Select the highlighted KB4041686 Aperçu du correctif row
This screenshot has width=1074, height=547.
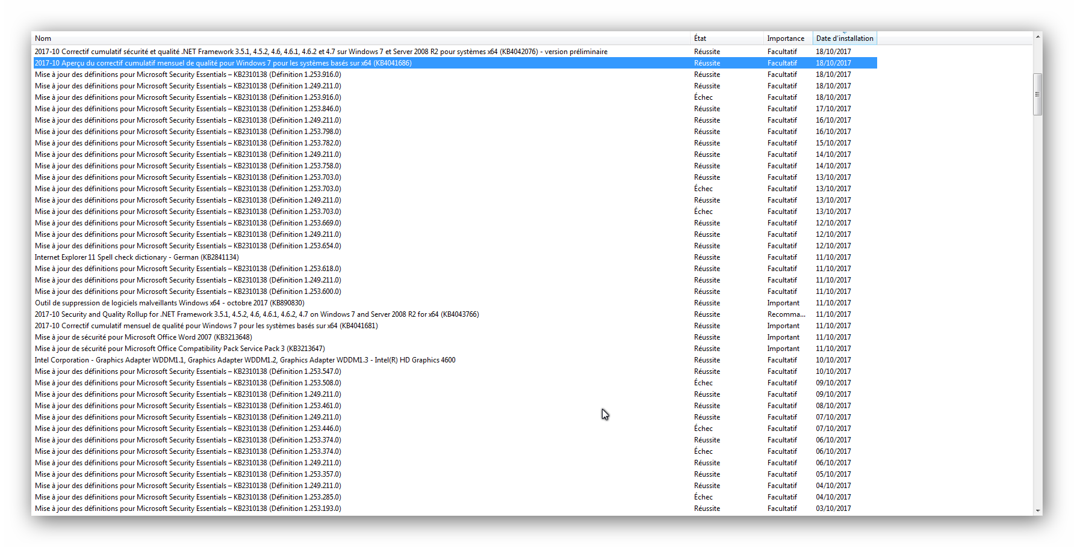pos(223,63)
